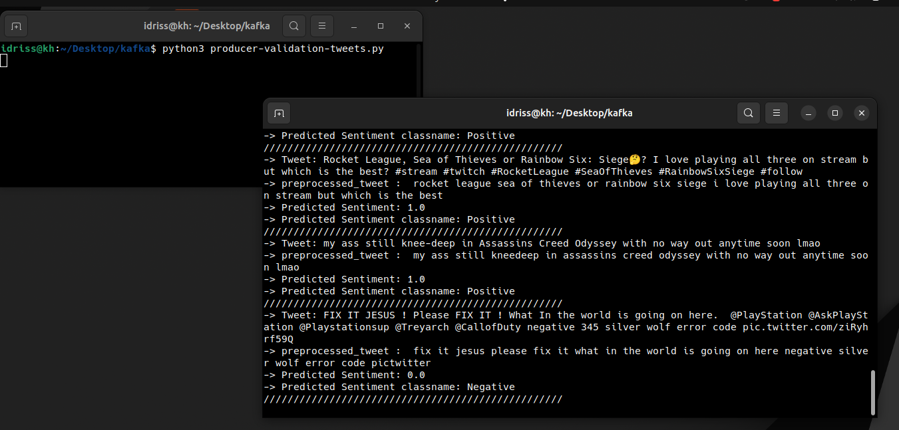This screenshot has width=899, height=430.
Task: Open new tab in front terminal window
Action: tap(279, 113)
